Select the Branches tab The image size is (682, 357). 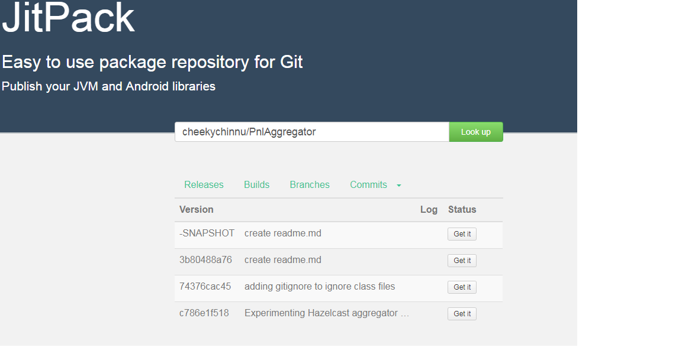(309, 184)
